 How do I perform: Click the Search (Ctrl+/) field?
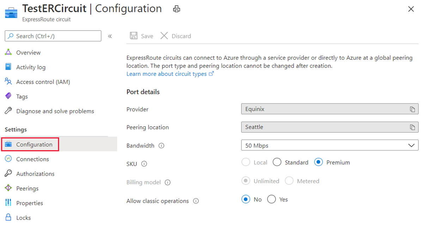point(53,36)
